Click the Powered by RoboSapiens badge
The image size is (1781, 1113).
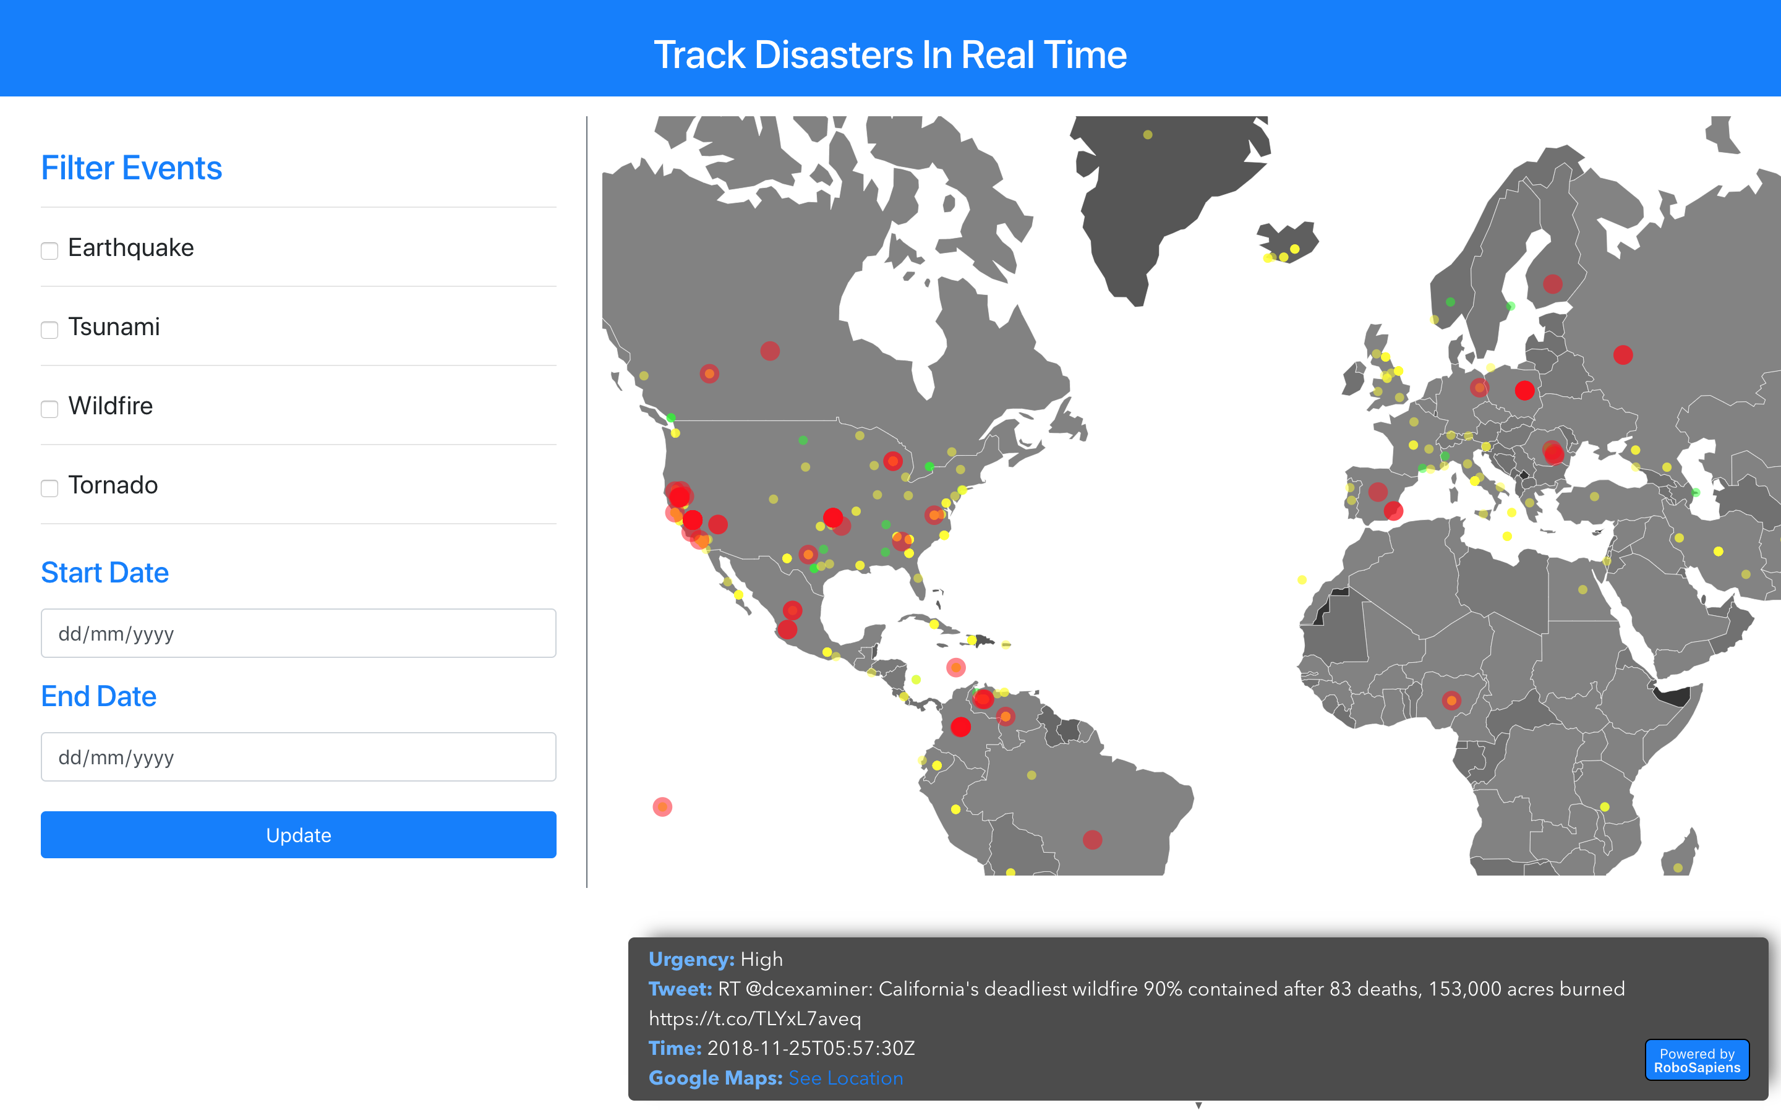(1696, 1060)
